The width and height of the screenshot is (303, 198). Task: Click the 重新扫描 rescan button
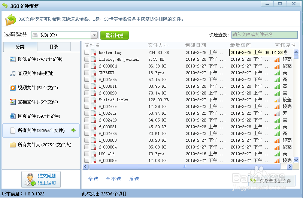pyautogui.click(x=114, y=35)
